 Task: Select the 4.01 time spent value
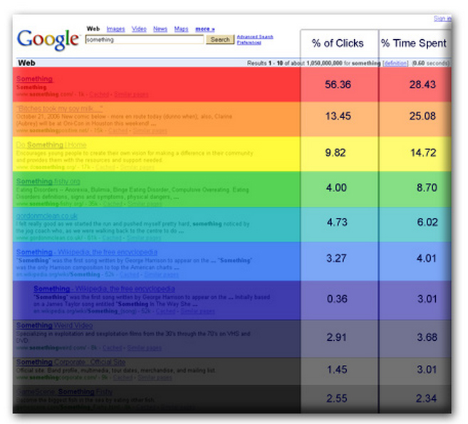click(427, 258)
